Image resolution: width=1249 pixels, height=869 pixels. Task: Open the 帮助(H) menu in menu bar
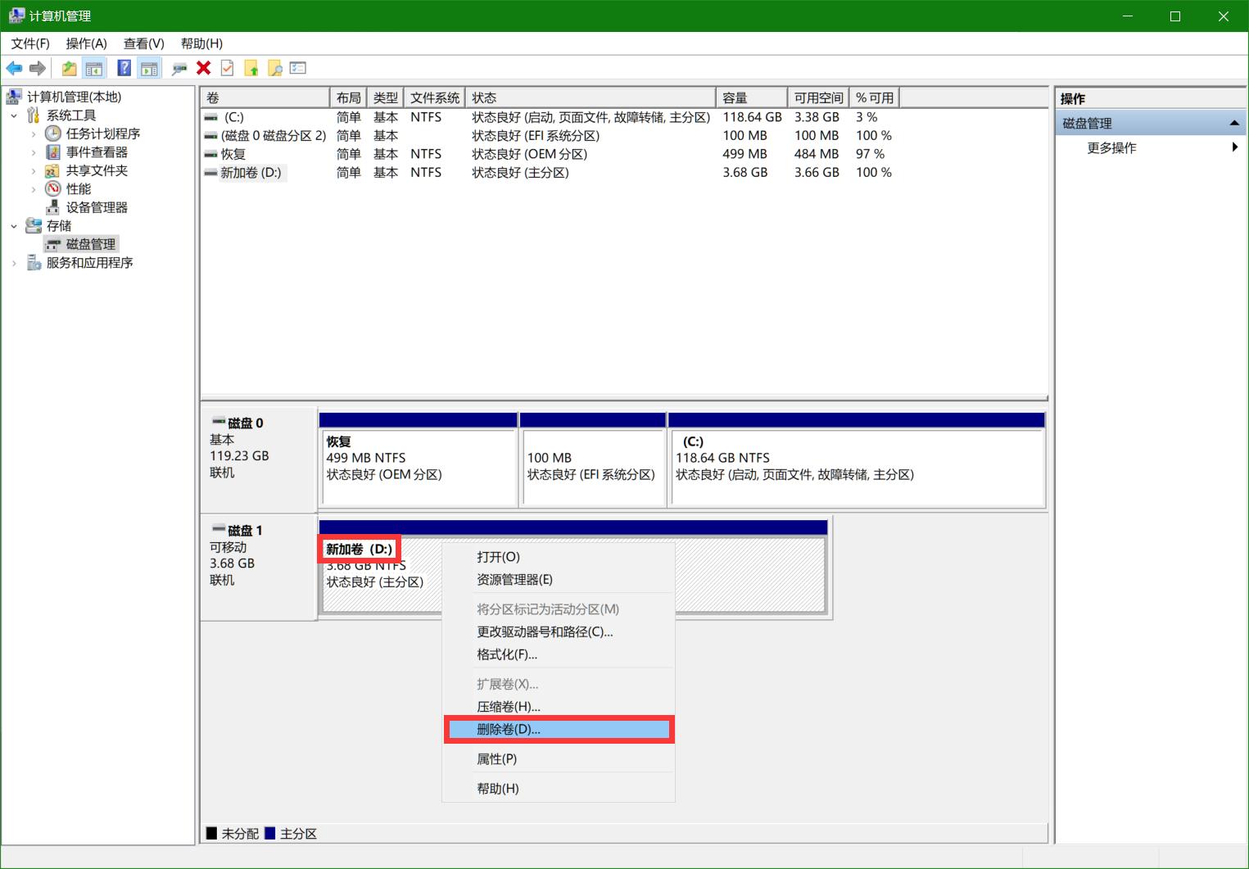[x=201, y=43]
